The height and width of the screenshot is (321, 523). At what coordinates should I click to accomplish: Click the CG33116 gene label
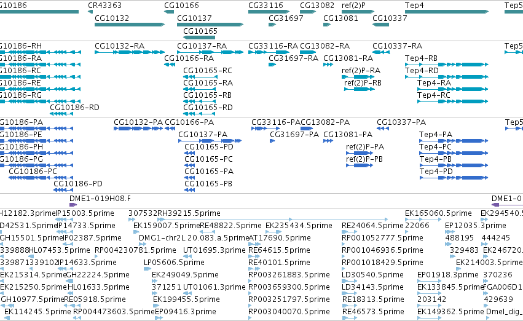pos(266,6)
